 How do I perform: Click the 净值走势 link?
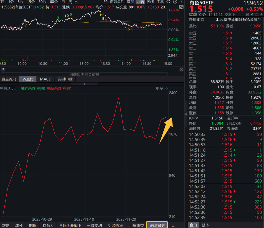[197, 19]
